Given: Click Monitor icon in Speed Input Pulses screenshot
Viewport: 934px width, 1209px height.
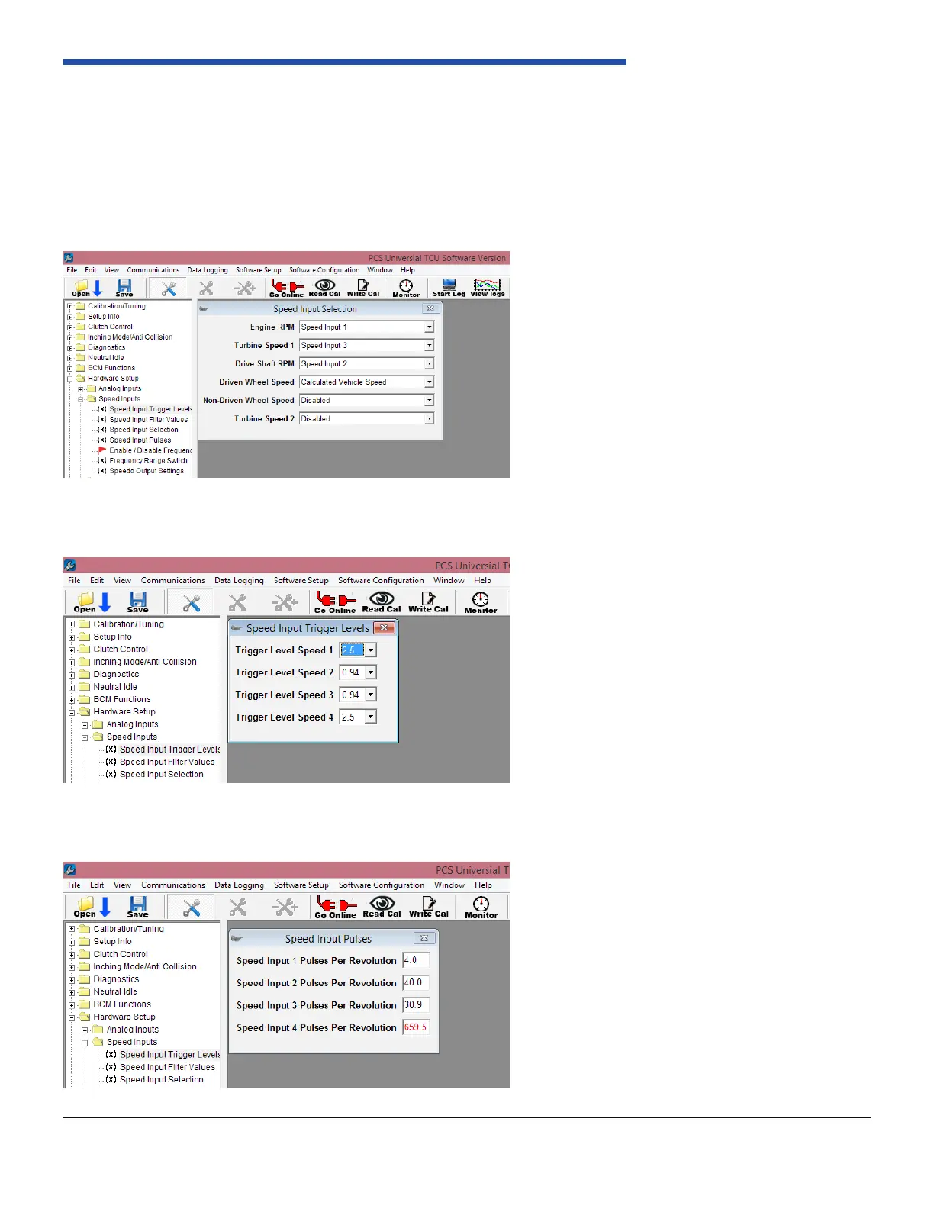Looking at the screenshot, I should [481, 907].
